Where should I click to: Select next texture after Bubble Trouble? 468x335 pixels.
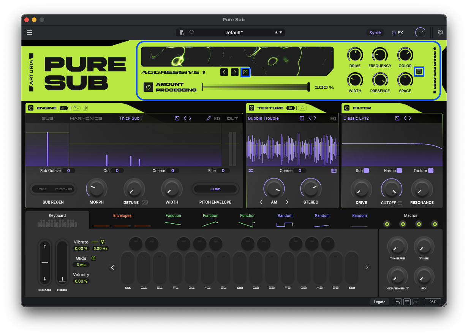coord(315,118)
